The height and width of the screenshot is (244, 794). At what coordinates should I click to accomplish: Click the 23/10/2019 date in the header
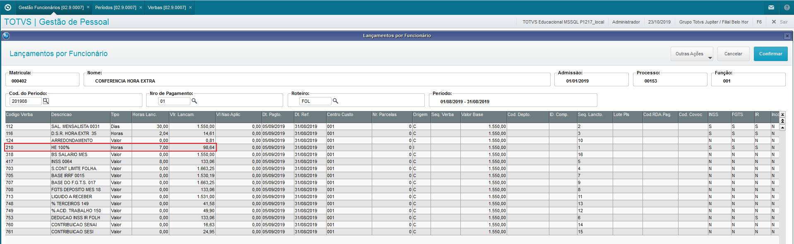[659, 22]
